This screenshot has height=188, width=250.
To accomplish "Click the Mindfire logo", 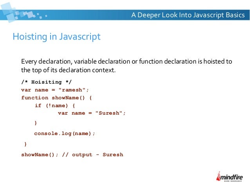I will click(x=230, y=177).
